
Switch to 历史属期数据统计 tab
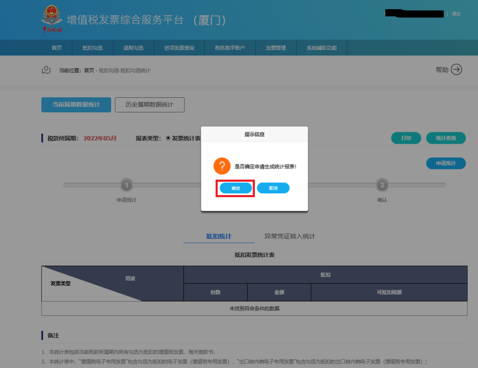tap(150, 105)
